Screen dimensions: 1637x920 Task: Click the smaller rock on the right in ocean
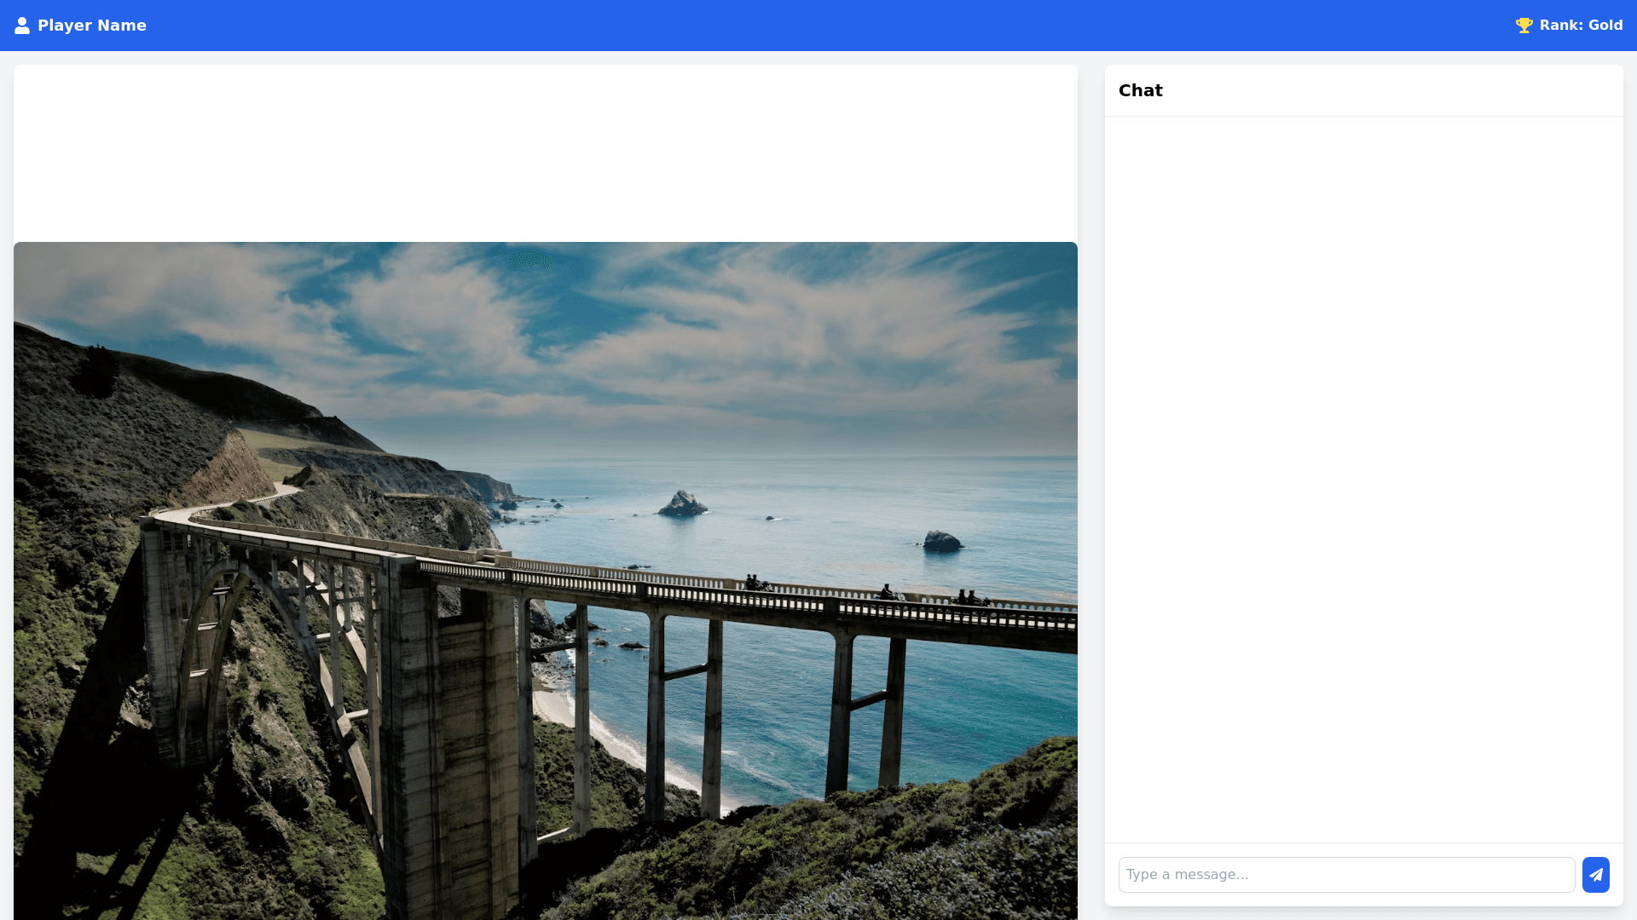942,541
